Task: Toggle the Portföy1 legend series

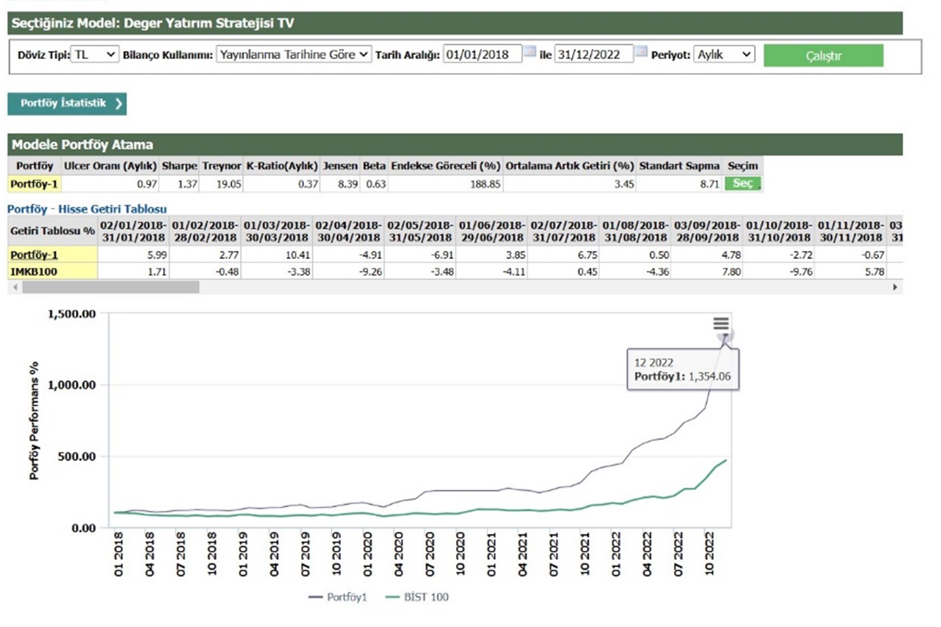Action: click(338, 597)
